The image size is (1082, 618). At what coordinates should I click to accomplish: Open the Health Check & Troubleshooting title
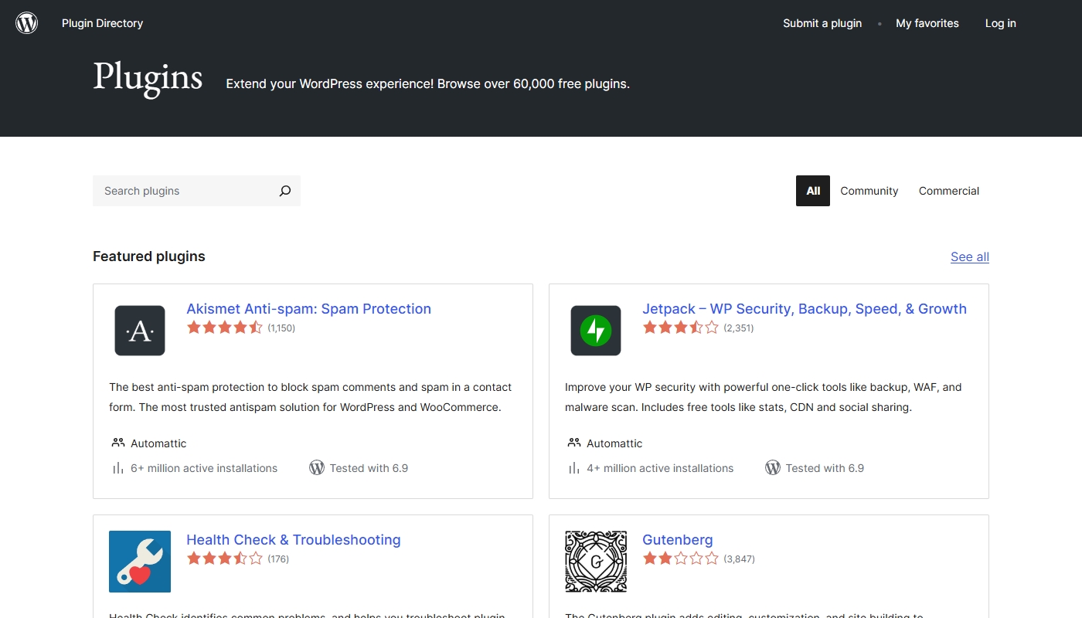click(x=294, y=540)
